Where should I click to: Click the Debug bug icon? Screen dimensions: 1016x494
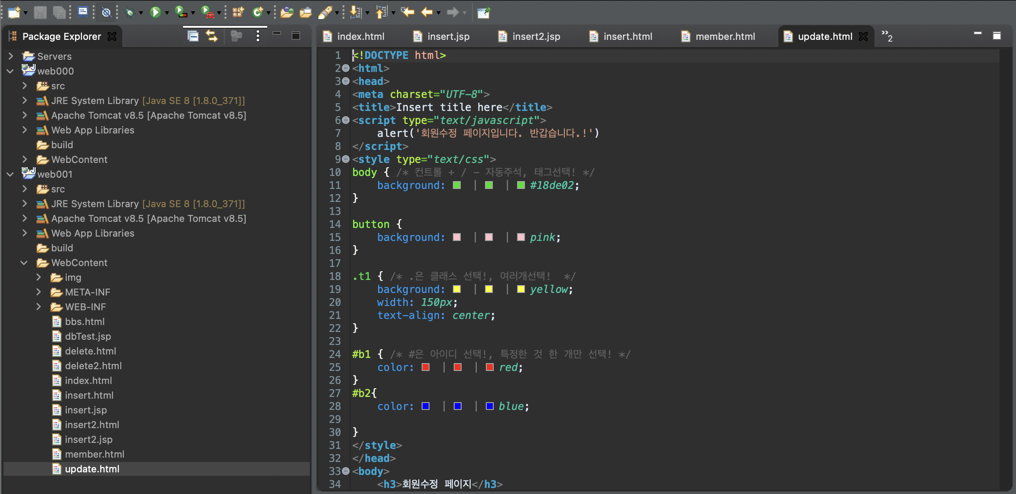click(129, 13)
